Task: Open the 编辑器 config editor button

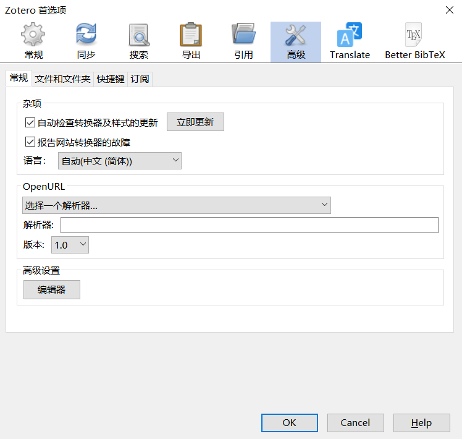Action: pyautogui.click(x=51, y=290)
